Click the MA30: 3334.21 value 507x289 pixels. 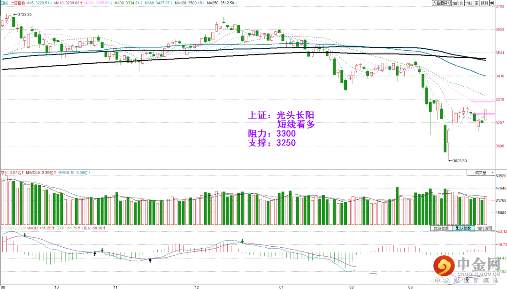128,3
